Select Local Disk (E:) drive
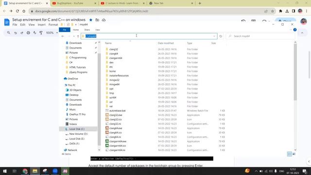Image resolution: width=311 pixels, height=175 pixels. tap(77, 139)
